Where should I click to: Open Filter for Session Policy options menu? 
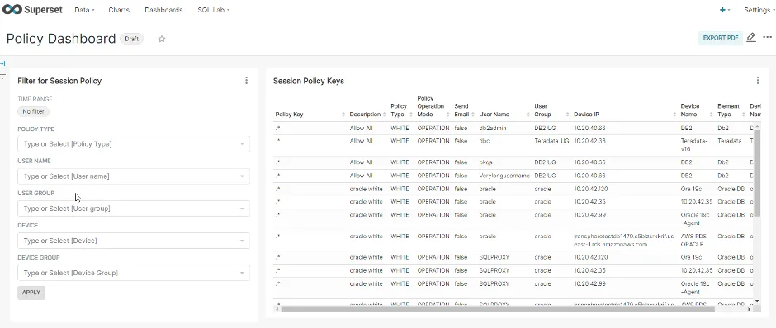click(247, 81)
